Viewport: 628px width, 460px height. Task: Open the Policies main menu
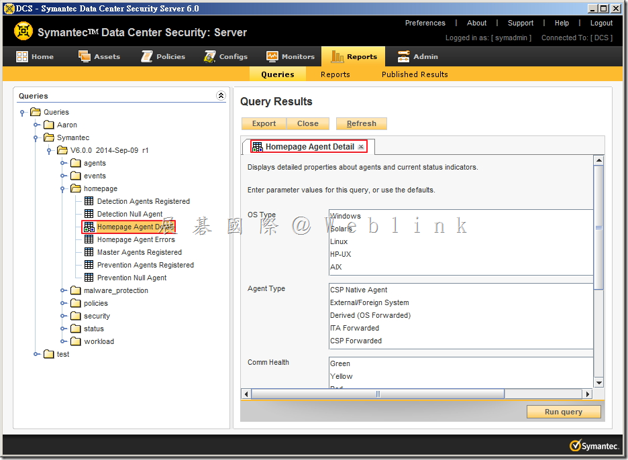click(163, 56)
